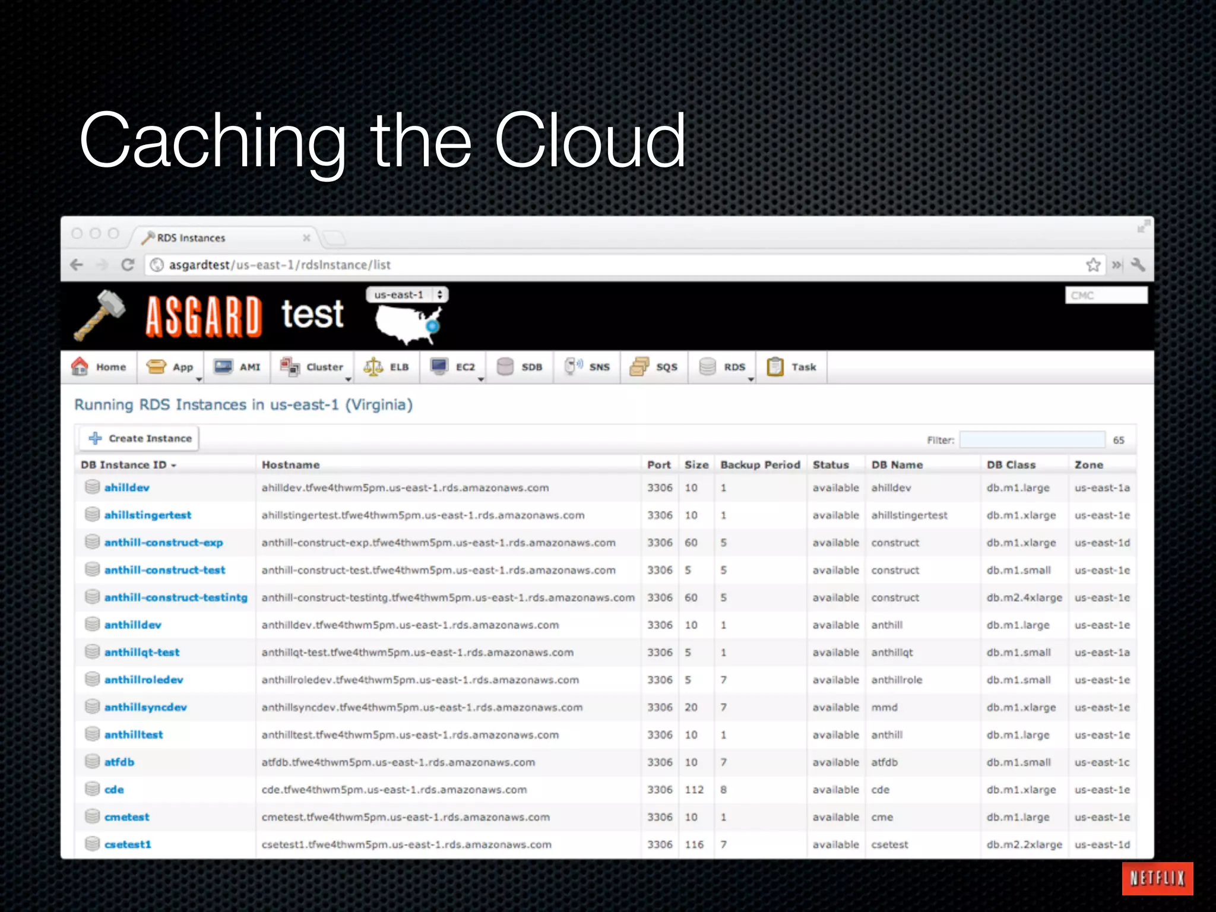The height and width of the screenshot is (912, 1216).
Task: Sort by DB Class column header
Action: pos(1011,465)
